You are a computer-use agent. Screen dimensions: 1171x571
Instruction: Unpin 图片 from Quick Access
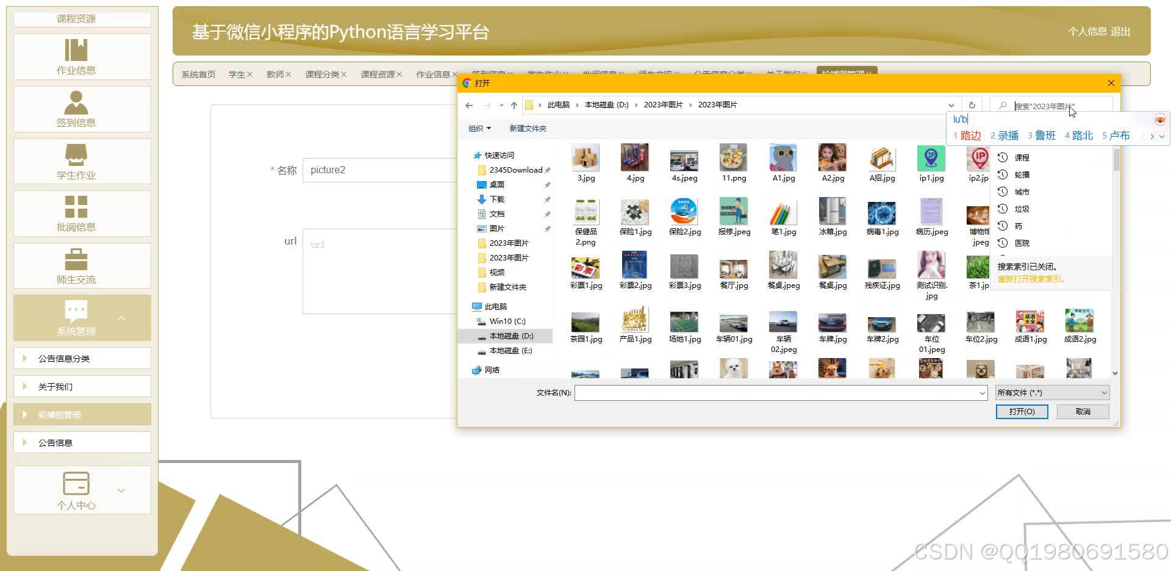[547, 228]
